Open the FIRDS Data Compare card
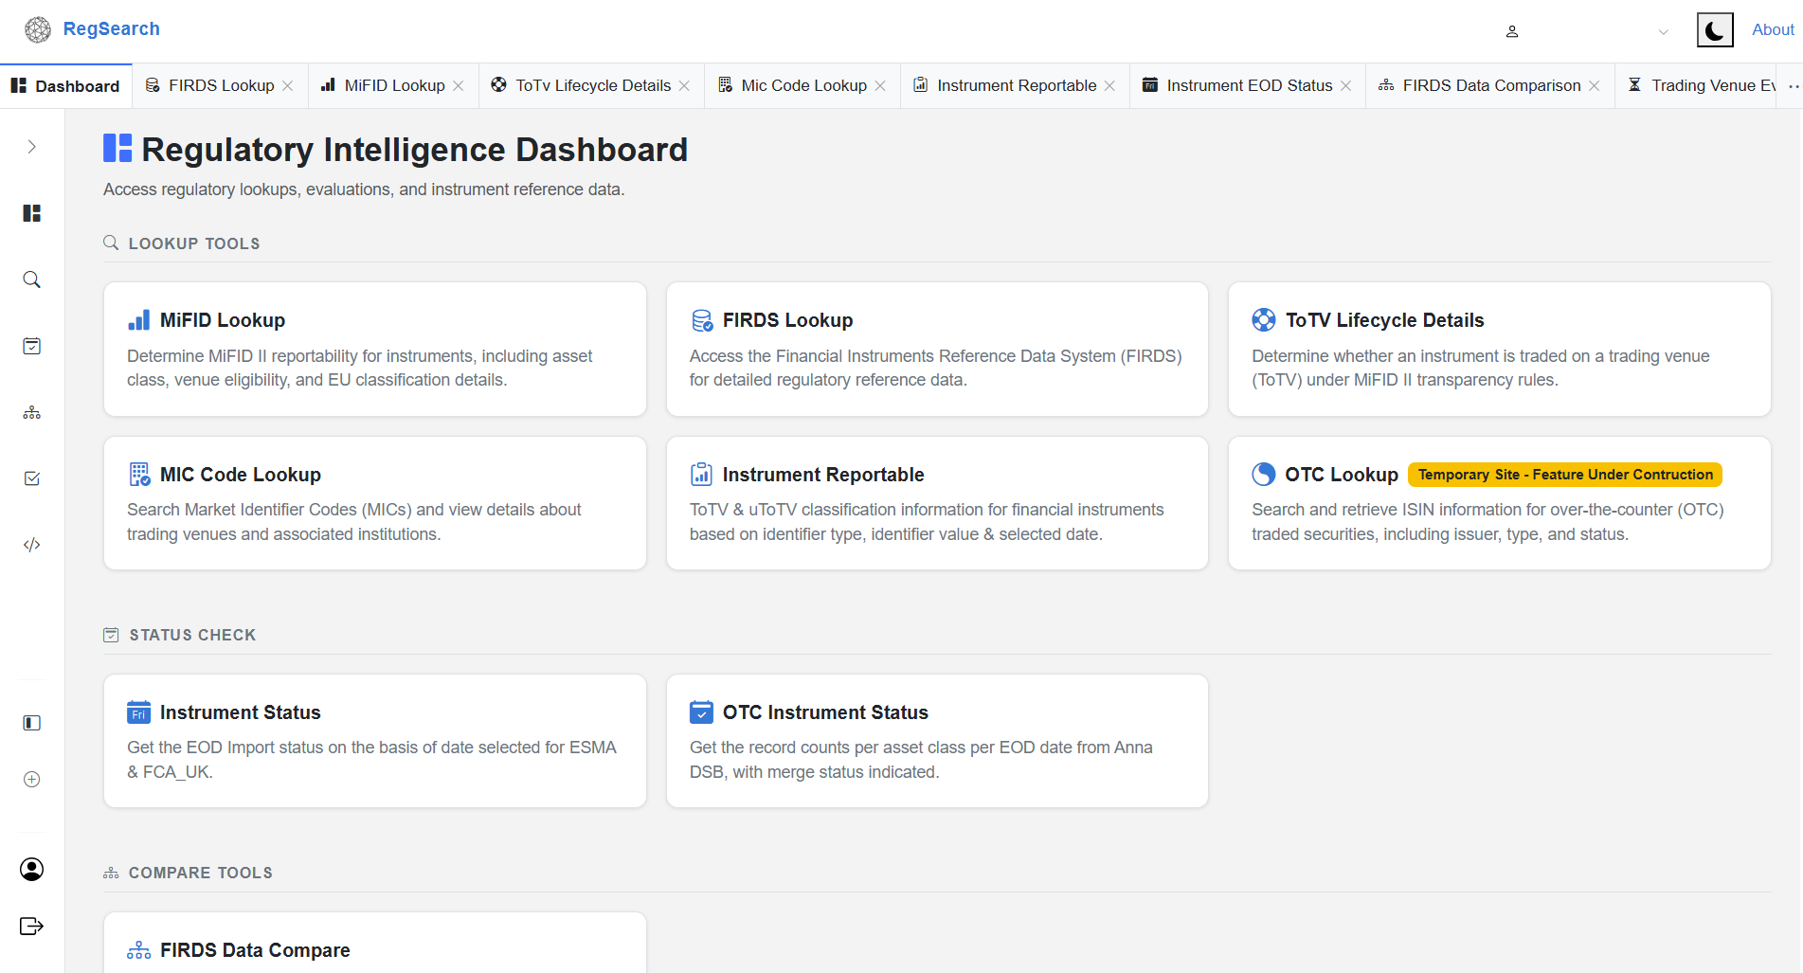 [375, 943]
